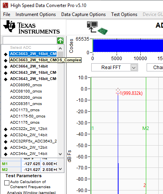Select ADC1175-50_cmos from the list
This screenshot has height=194, width=163.
pyautogui.click(x=28, y=116)
